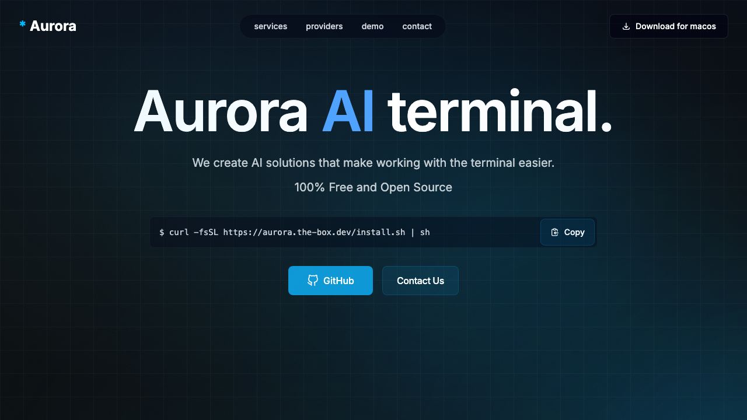The height and width of the screenshot is (420, 747).
Task: Click the 100% Free and Open Source text
Action: point(373,187)
